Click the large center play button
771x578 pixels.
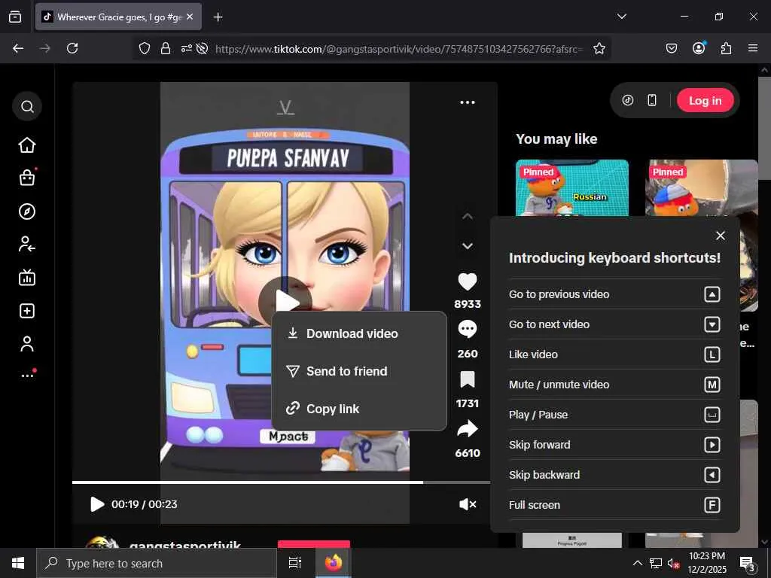tap(285, 301)
